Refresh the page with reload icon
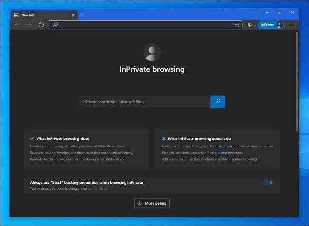The image size is (309, 226). 41,25
